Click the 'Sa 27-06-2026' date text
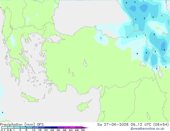The height and width of the screenshot is (131, 170). point(113,125)
